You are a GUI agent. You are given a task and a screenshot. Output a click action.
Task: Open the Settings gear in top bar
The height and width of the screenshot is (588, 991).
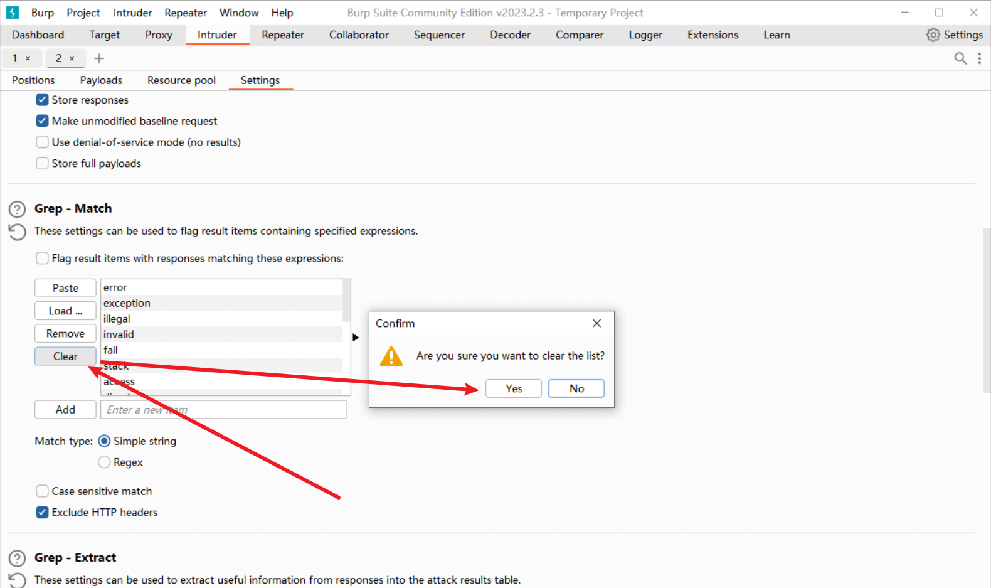click(955, 35)
